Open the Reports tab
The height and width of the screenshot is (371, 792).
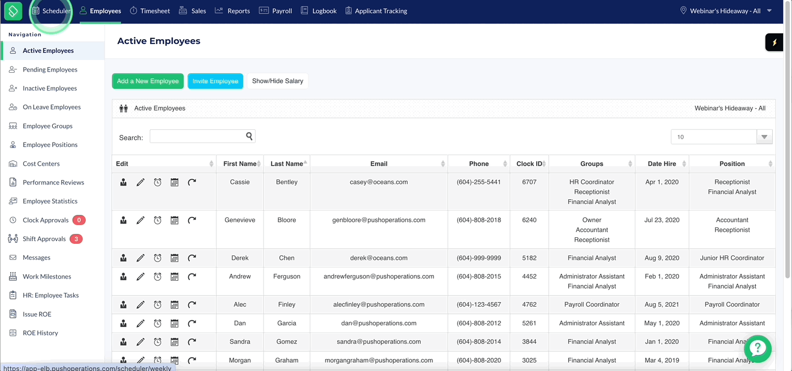232,11
